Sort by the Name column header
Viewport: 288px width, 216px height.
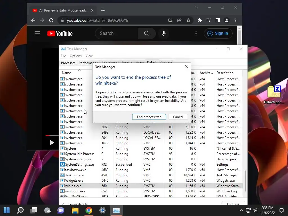66,73
